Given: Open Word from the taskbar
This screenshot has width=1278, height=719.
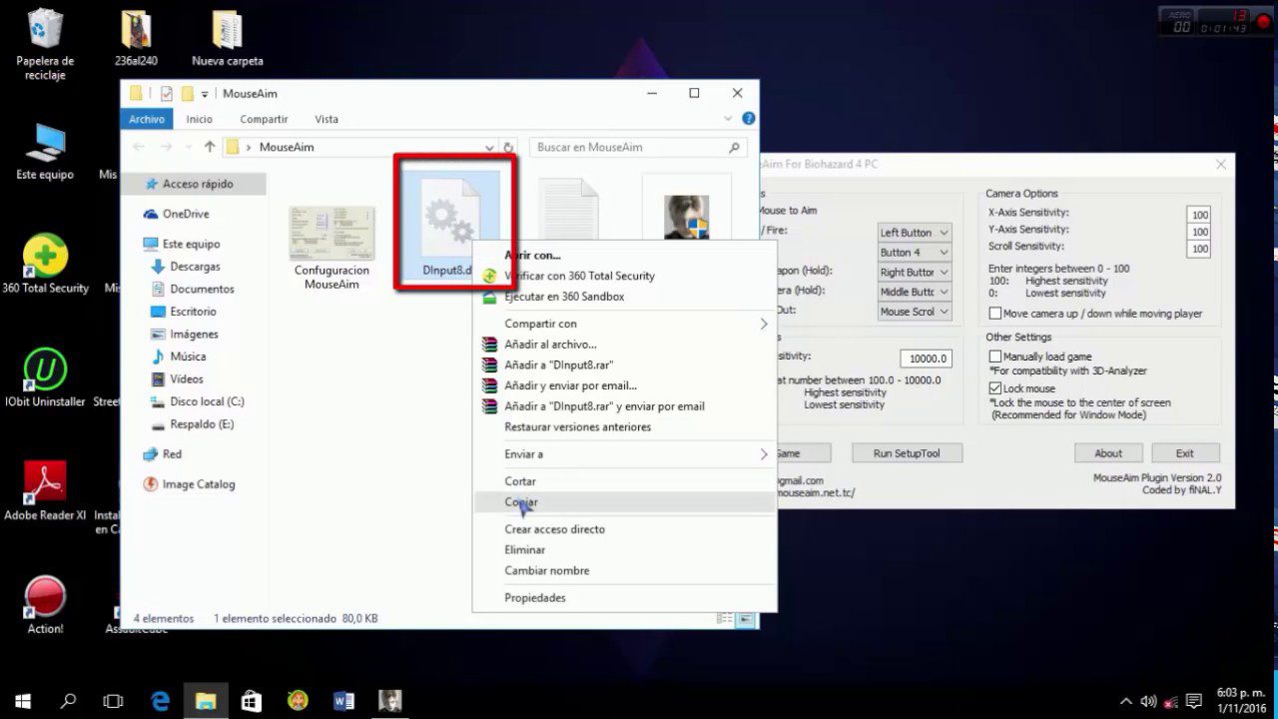Looking at the screenshot, I should click(x=343, y=701).
